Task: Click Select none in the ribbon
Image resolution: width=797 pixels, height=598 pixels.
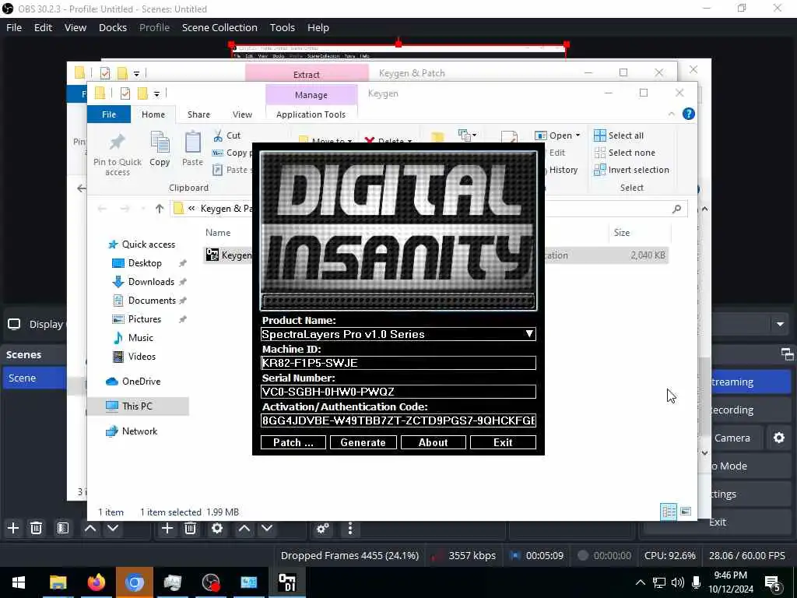Action: pos(625,153)
